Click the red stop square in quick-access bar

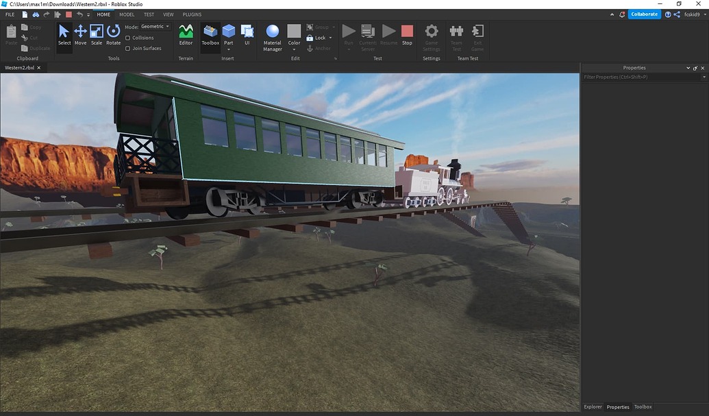[x=69, y=14]
